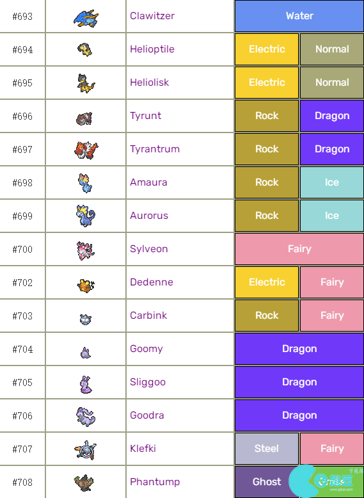Open the Sliggoo link
Viewport: 364px width, 498px height.
[148, 382]
